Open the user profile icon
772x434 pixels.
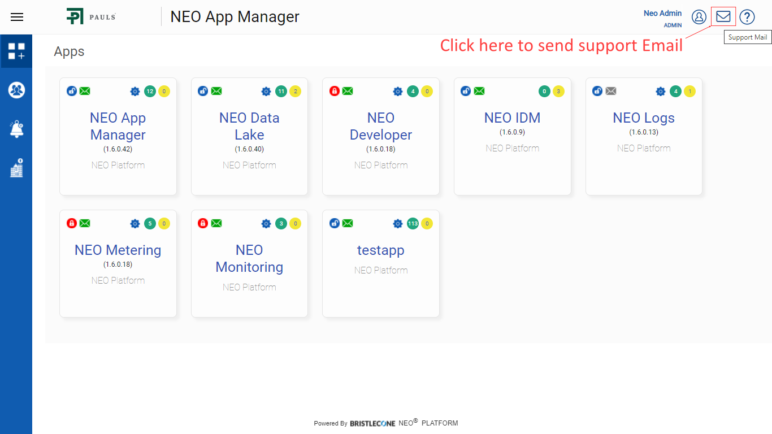click(699, 17)
